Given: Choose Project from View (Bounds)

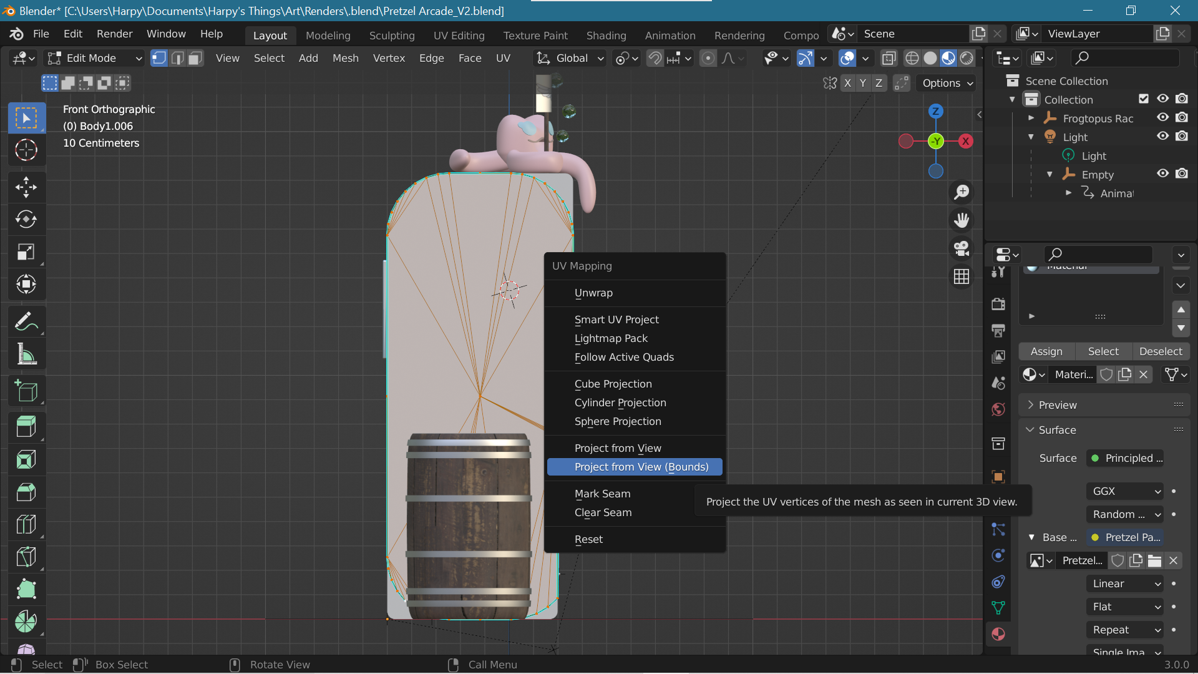Looking at the screenshot, I should [635, 467].
